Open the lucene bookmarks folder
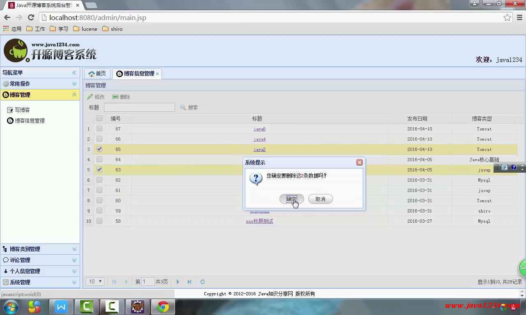The image size is (526, 315). [x=85, y=29]
